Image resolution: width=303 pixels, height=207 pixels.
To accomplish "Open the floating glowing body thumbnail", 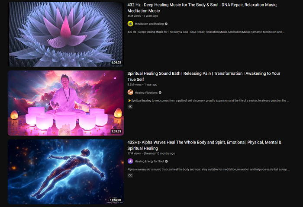I will point(66,172).
